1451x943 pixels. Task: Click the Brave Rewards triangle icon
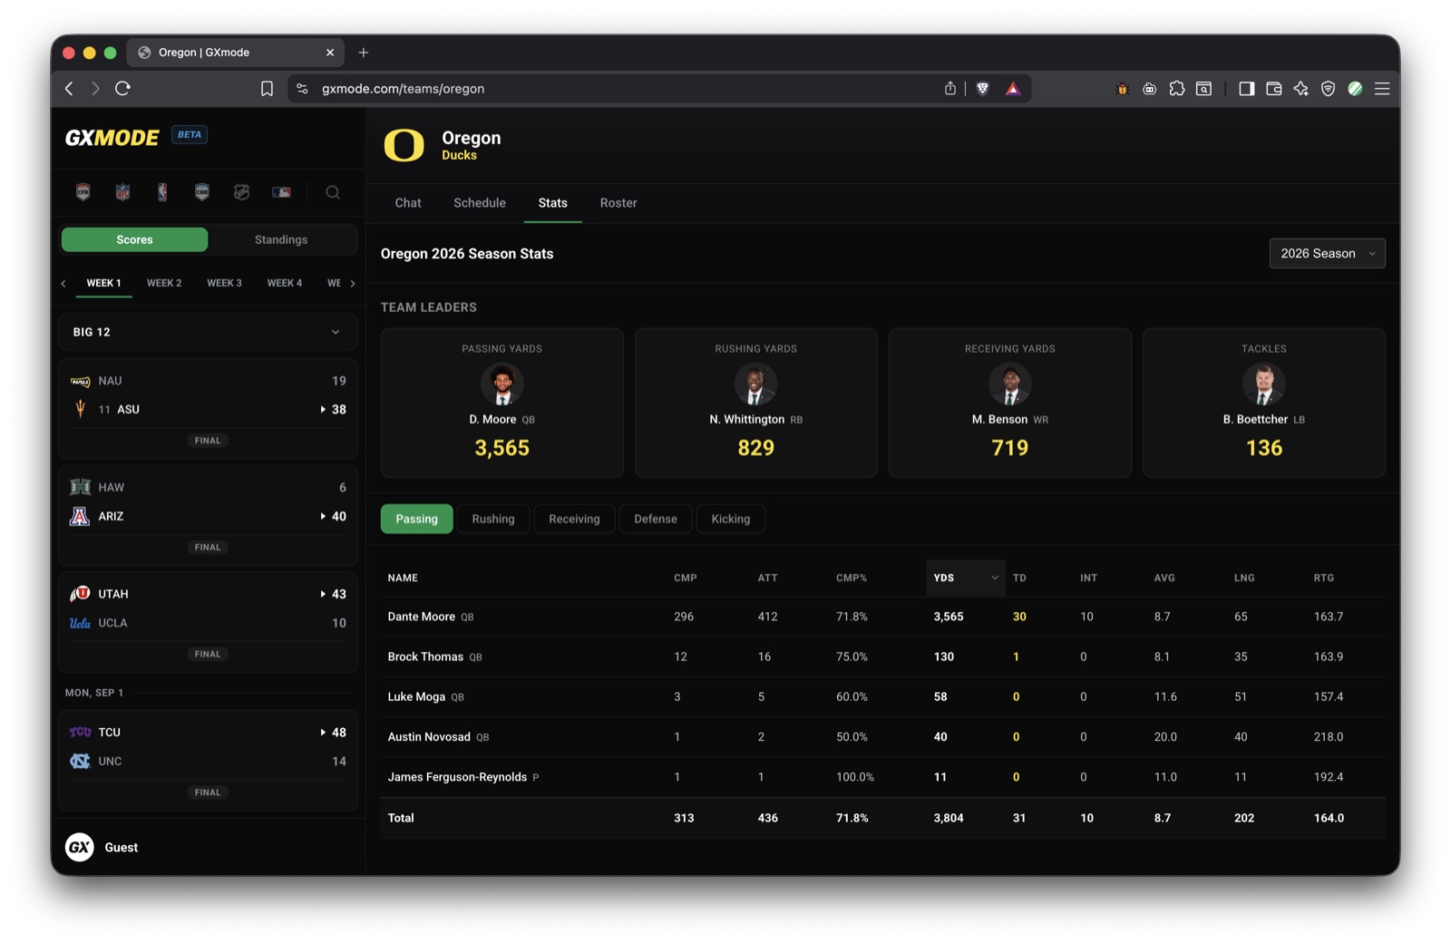pyautogui.click(x=1013, y=89)
